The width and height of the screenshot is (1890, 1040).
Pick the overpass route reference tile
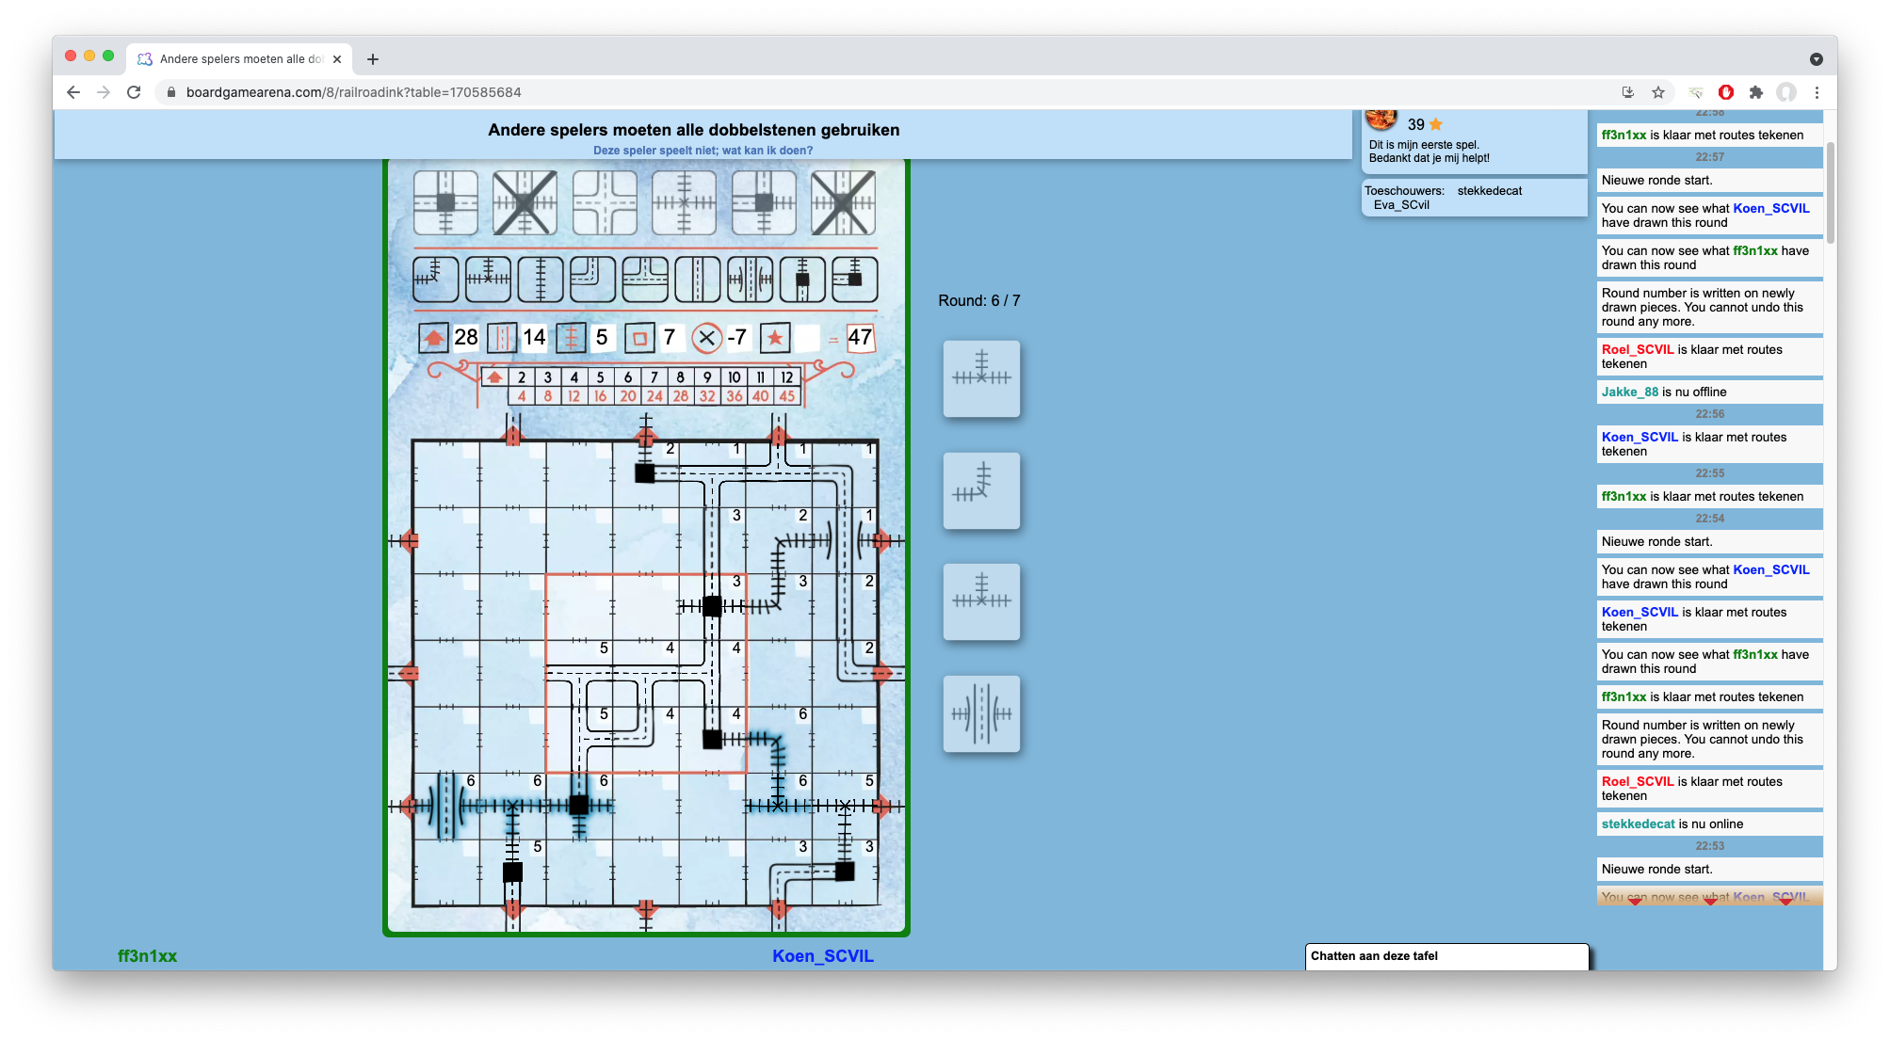(x=750, y=280)
